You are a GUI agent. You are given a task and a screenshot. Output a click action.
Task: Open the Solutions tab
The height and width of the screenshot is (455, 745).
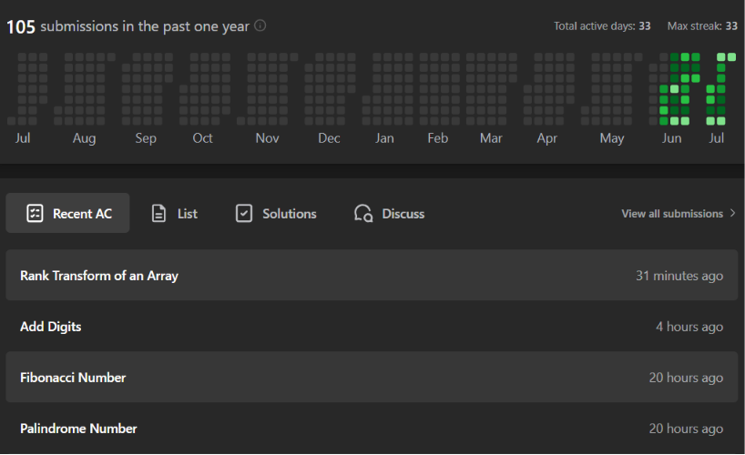(x=276, y=213)
